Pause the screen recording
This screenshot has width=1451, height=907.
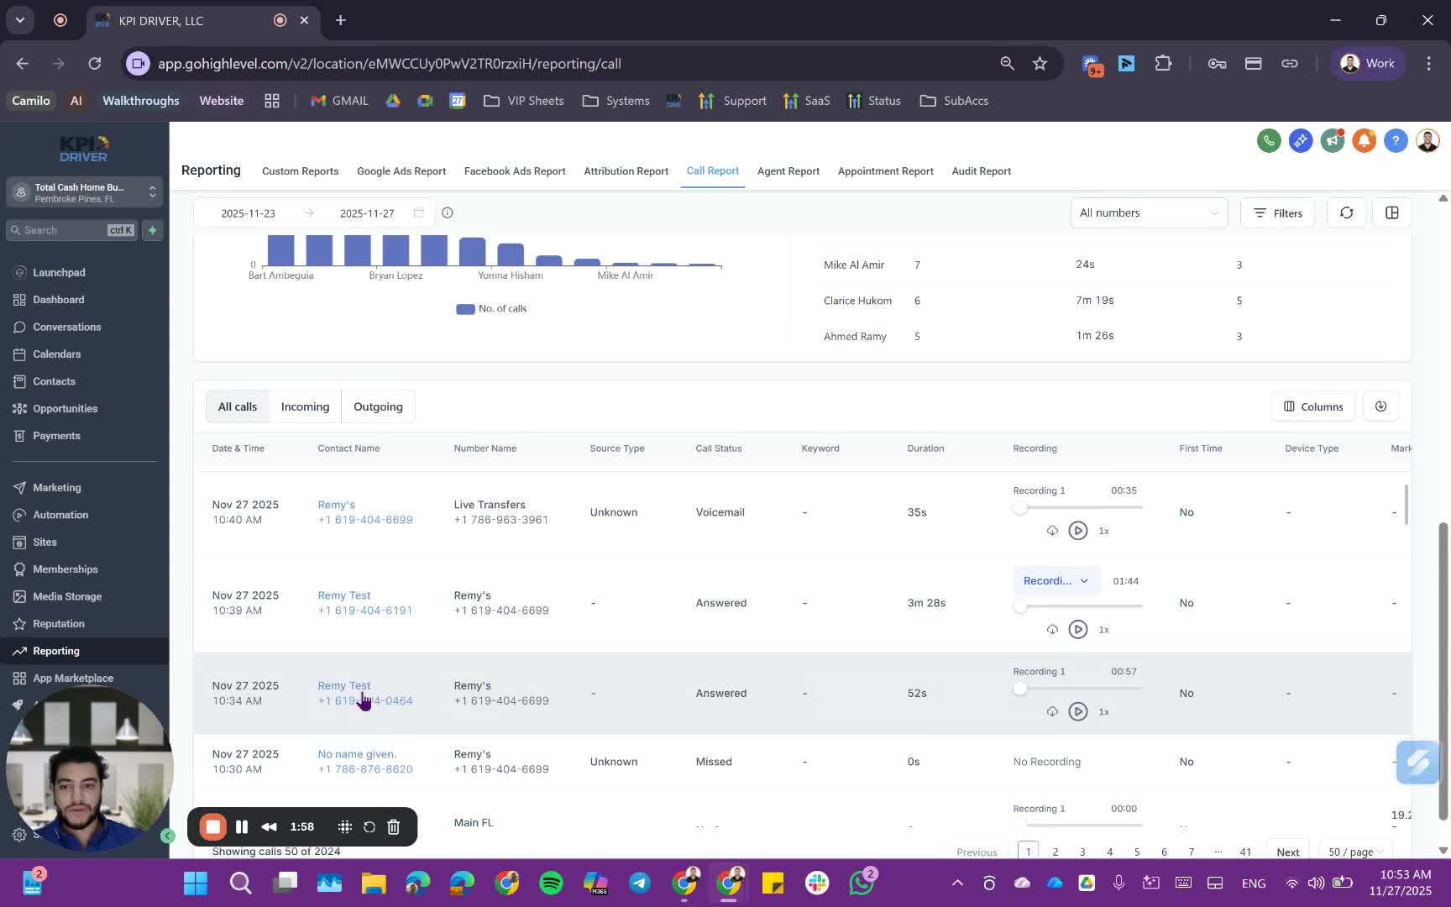point(242,827)
